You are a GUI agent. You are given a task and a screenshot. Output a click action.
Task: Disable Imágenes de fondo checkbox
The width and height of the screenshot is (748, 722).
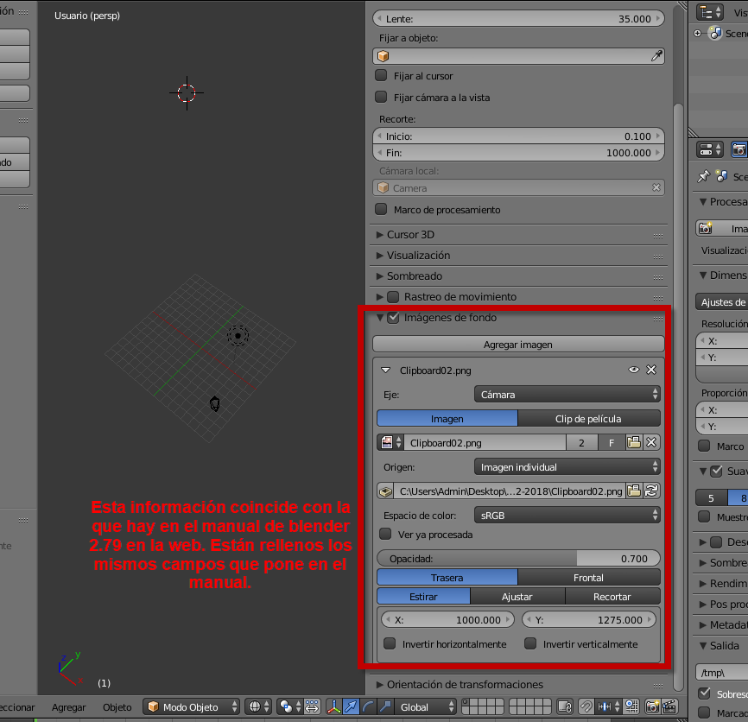(393, 318)
